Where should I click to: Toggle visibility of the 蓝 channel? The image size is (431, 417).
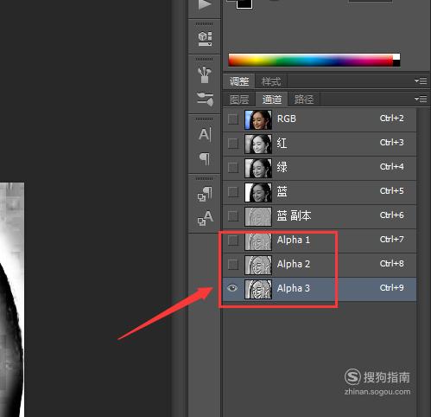[232, 192]
